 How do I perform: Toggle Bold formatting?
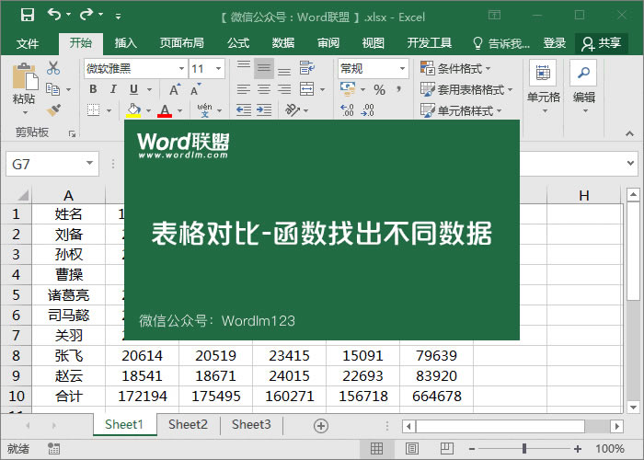pyautogui.click(x=92, y=89)
